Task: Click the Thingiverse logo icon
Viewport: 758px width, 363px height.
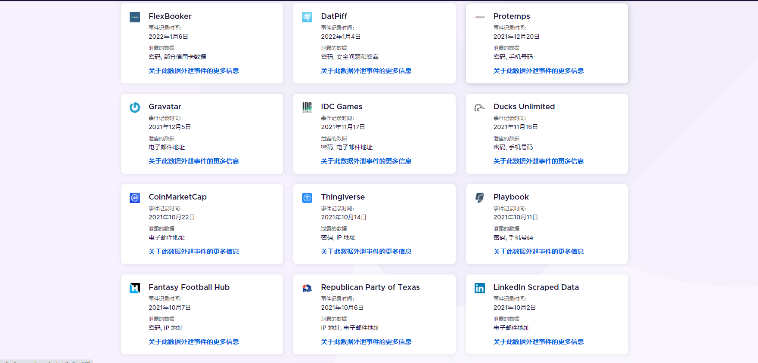Action: pos(307,198)
